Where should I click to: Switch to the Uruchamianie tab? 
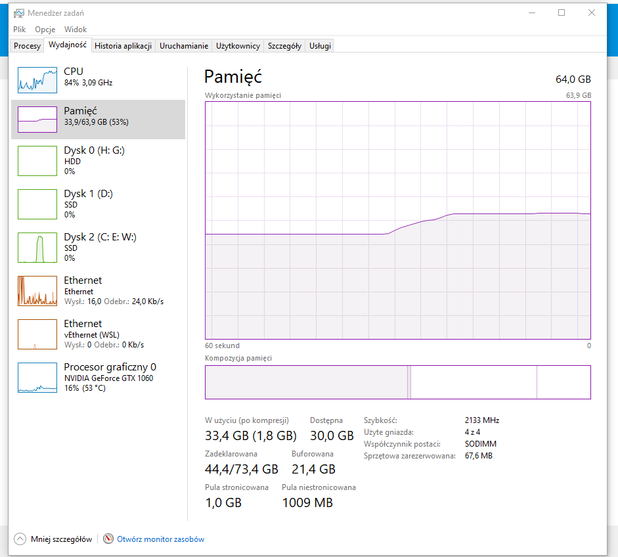coord(184,46)
